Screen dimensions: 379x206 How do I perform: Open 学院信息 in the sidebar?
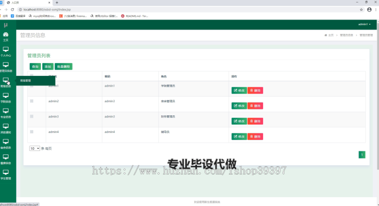pos(6,98)
